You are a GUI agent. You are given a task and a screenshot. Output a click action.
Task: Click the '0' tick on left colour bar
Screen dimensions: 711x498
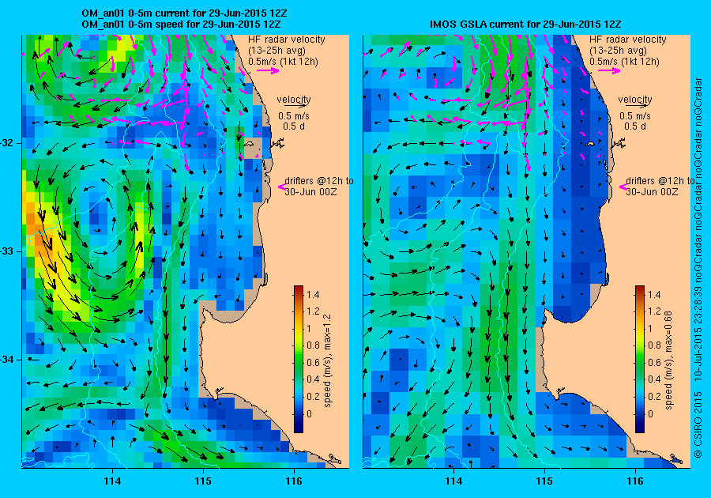click(x=309, y=413)
